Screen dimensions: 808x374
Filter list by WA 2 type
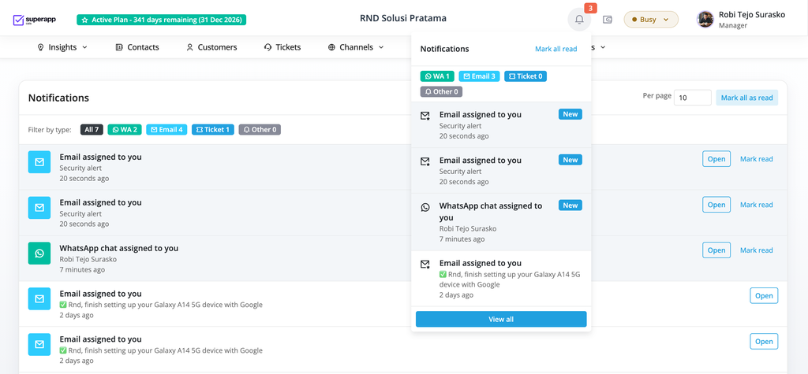coord(125,130)
